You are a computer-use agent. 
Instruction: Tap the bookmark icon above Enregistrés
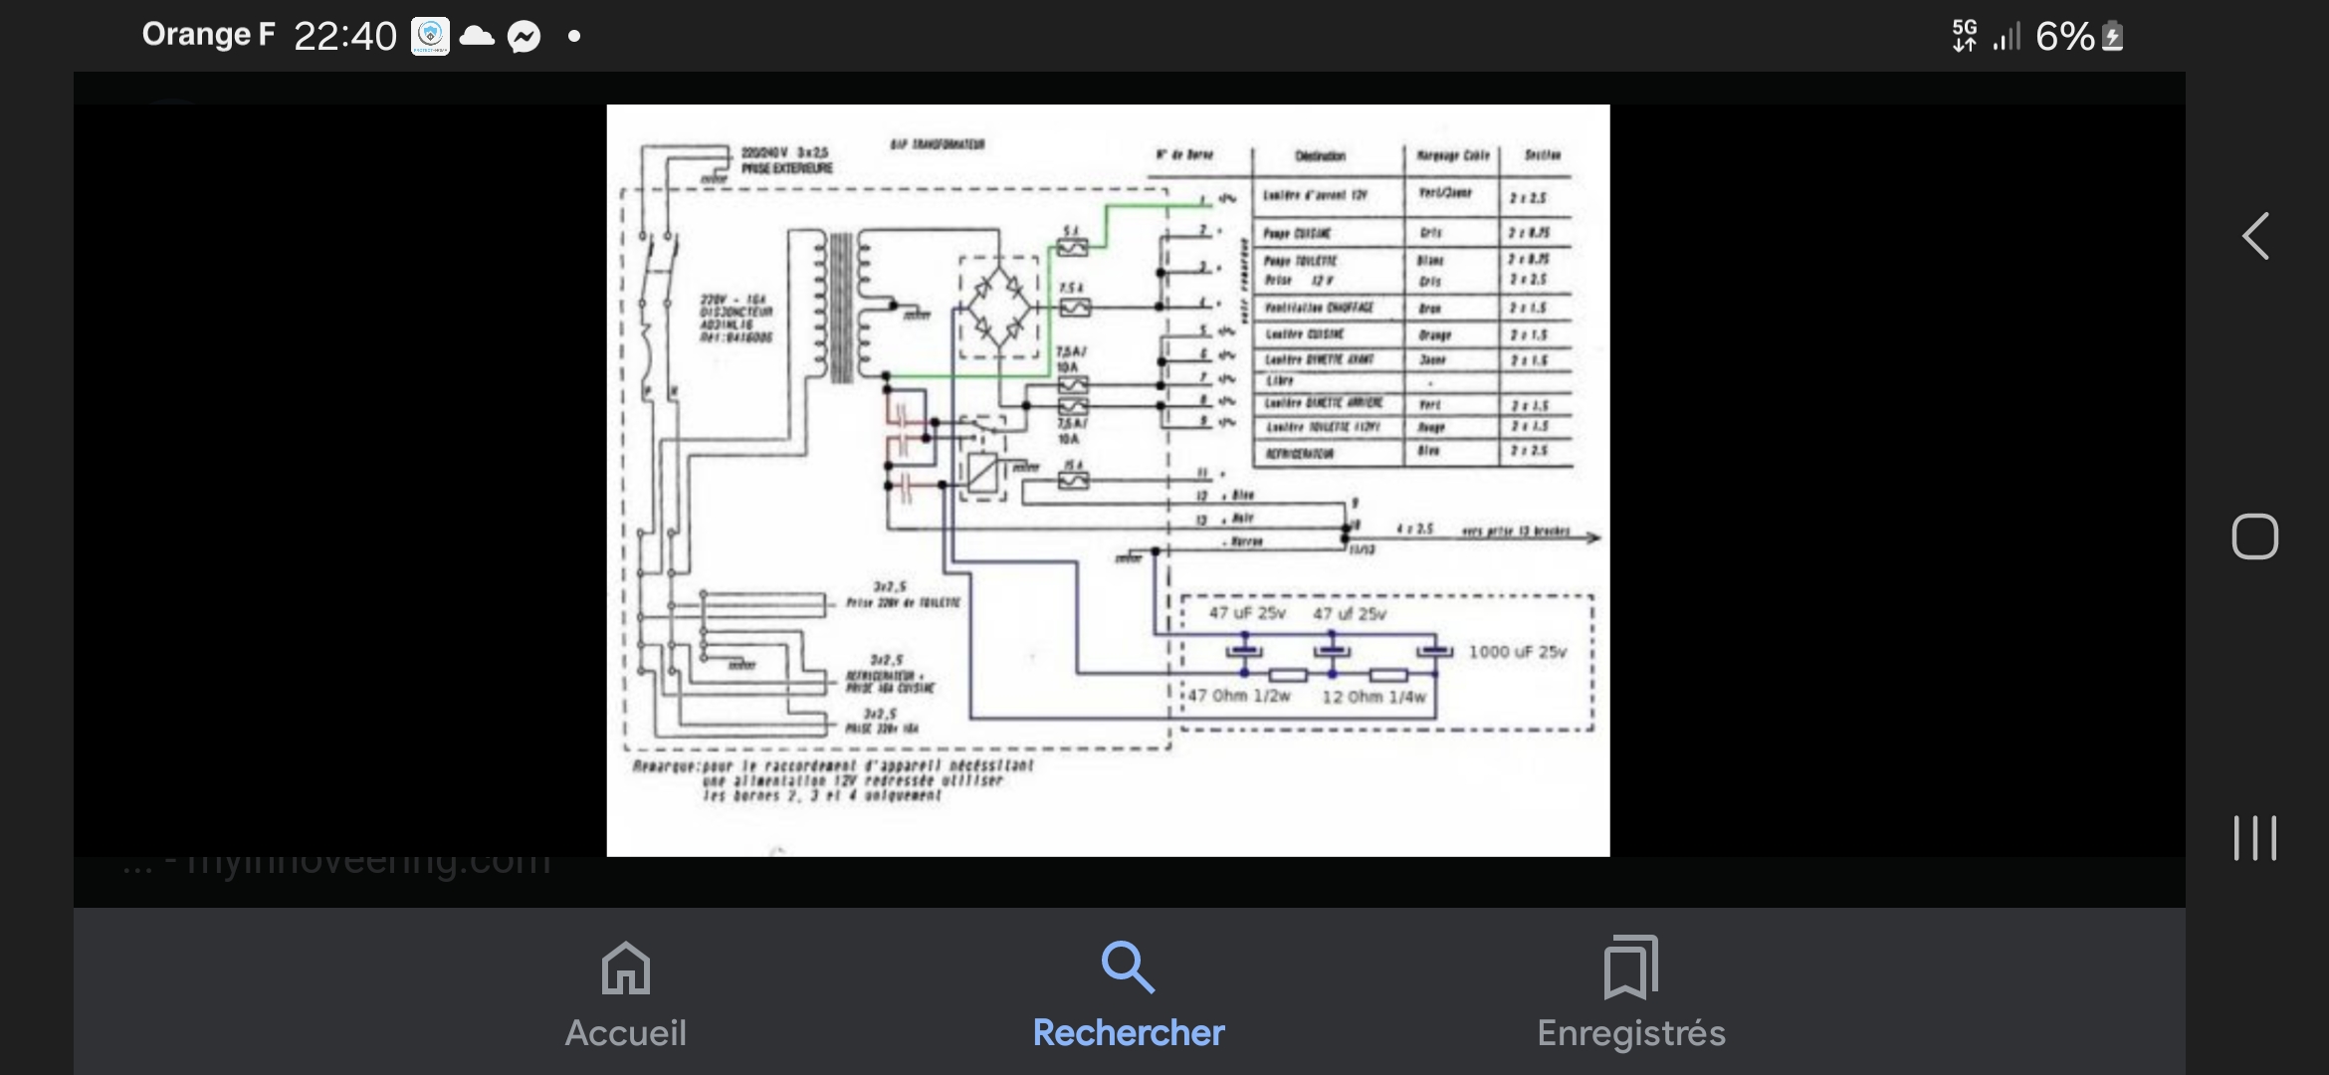point(1630,967)
